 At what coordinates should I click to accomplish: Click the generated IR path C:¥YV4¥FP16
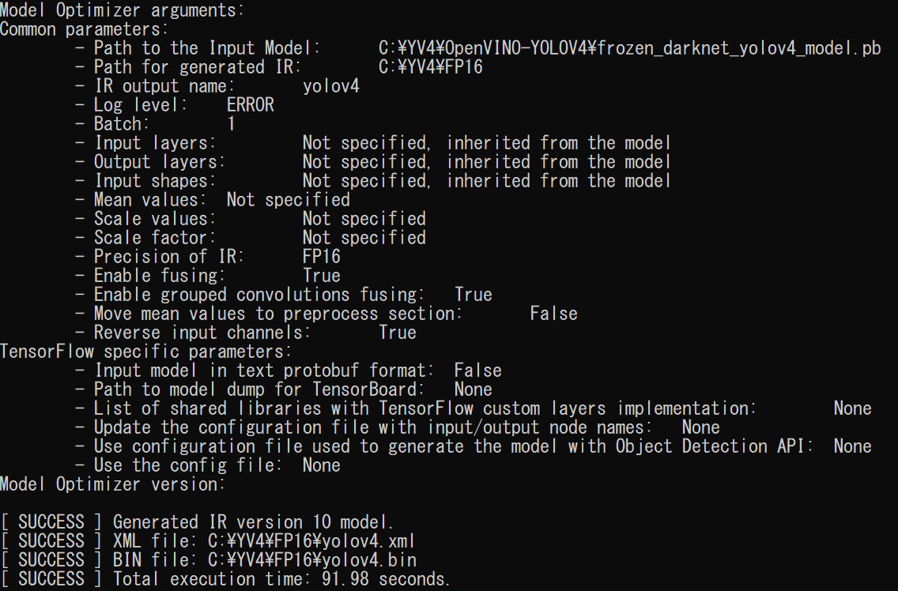(430, 67)
